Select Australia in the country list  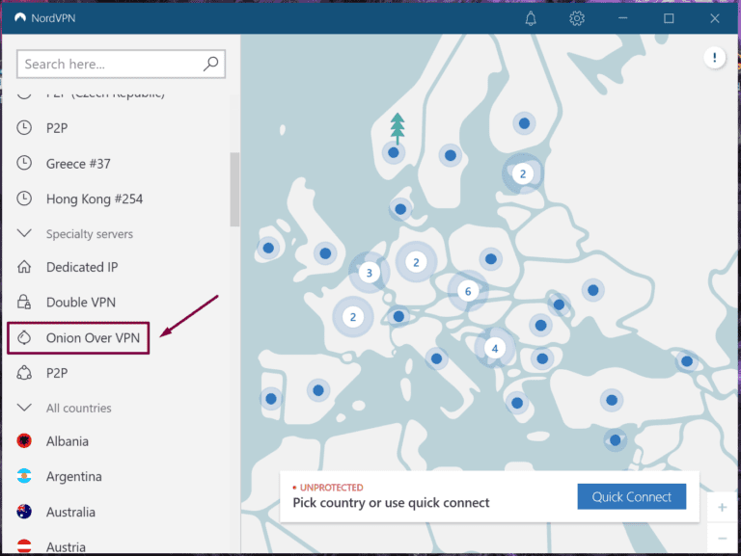click(70, 513)
